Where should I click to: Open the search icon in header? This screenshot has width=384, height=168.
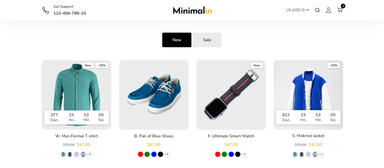[x=317, y=10]
